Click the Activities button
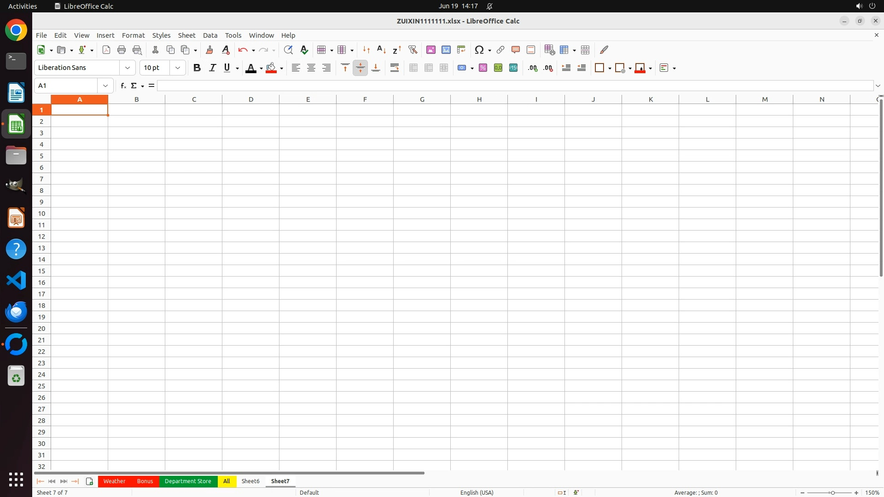The image size is (884, 497). (23, 6)
